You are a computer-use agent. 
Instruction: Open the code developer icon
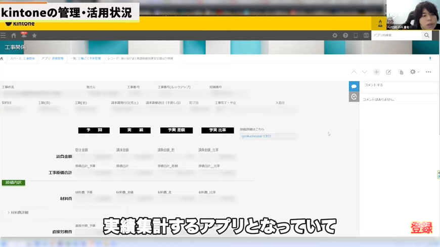click(366, 35)
